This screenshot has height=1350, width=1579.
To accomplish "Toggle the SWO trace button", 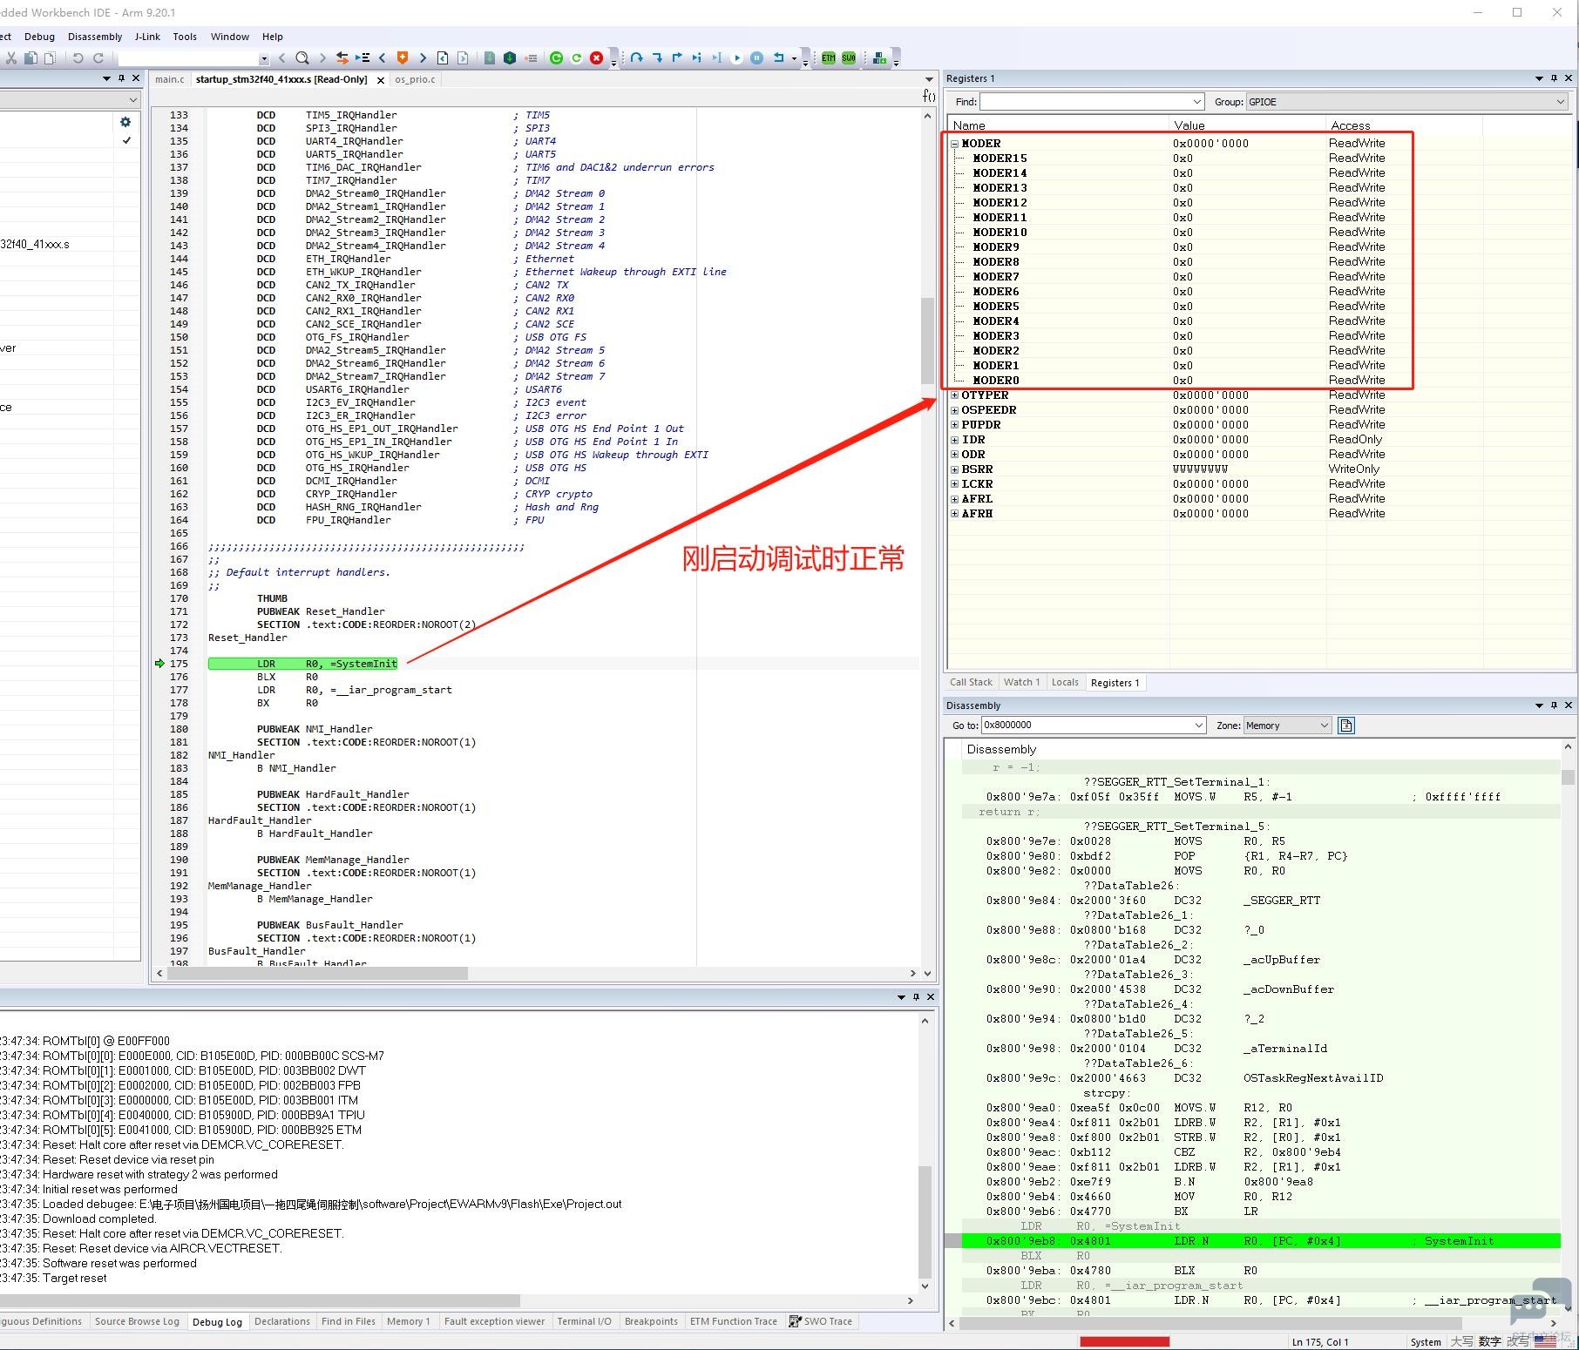I will [848, 57].
